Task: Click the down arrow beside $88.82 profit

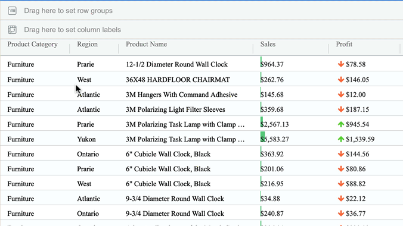Action: [x=341, y=184]
